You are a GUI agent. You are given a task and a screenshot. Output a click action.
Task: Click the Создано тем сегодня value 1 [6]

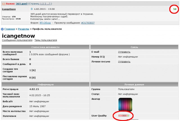[x=32, y=70]
